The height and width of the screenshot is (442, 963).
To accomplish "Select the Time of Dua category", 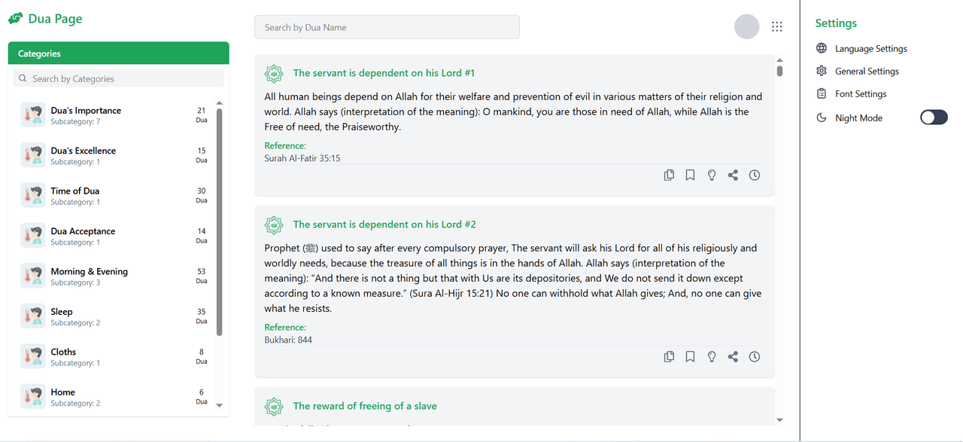I will coord(75,191).
